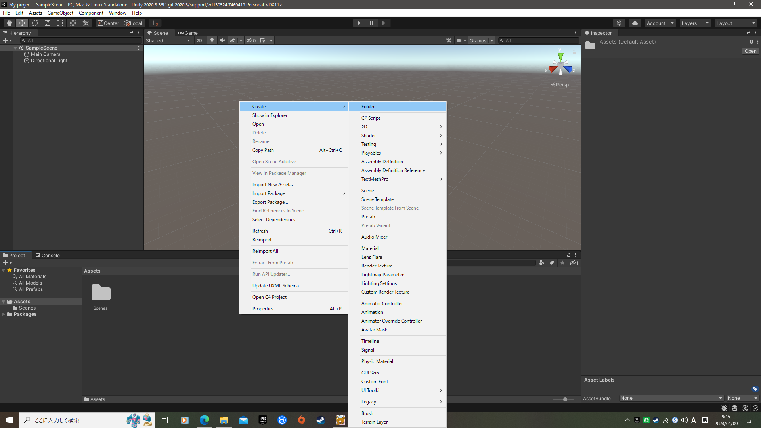Select the Hand tool in toolbar
Viewport: 761px width, 428px height.
(x=9, y=23)
